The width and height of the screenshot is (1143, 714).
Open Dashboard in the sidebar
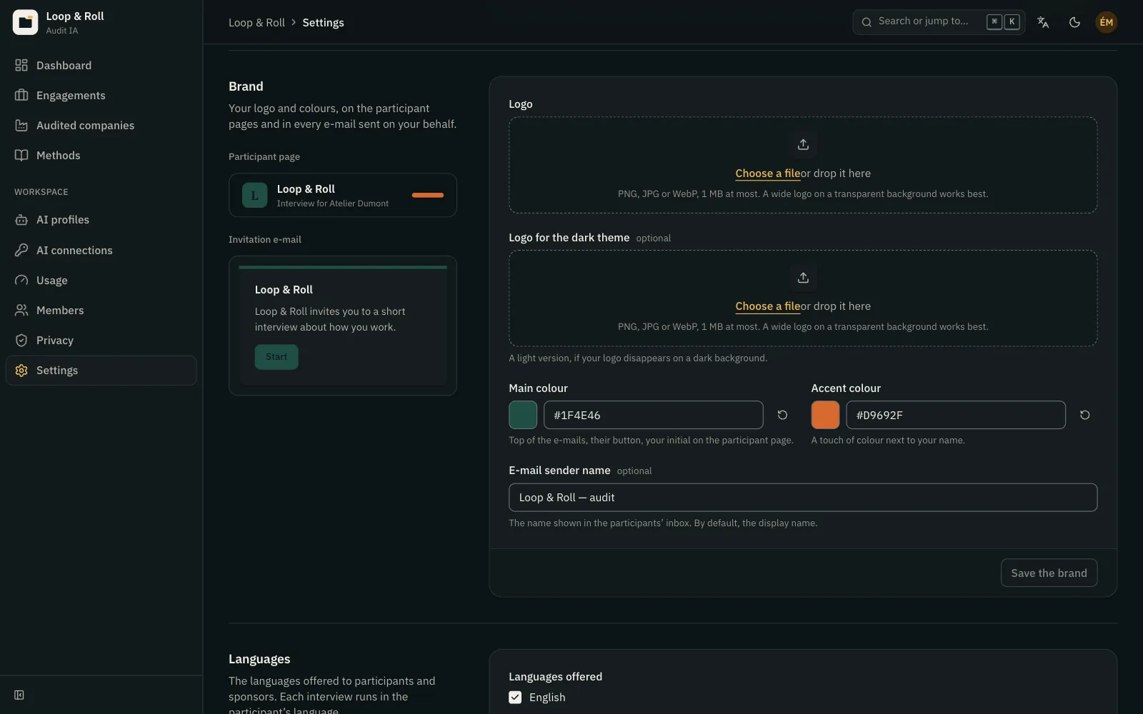(x=101, y=66)
